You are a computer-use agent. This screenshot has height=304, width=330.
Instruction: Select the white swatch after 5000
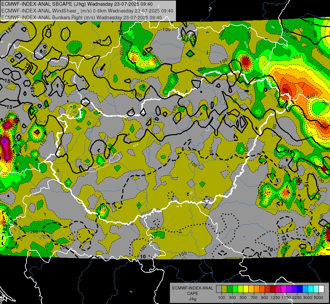[322, 289]
